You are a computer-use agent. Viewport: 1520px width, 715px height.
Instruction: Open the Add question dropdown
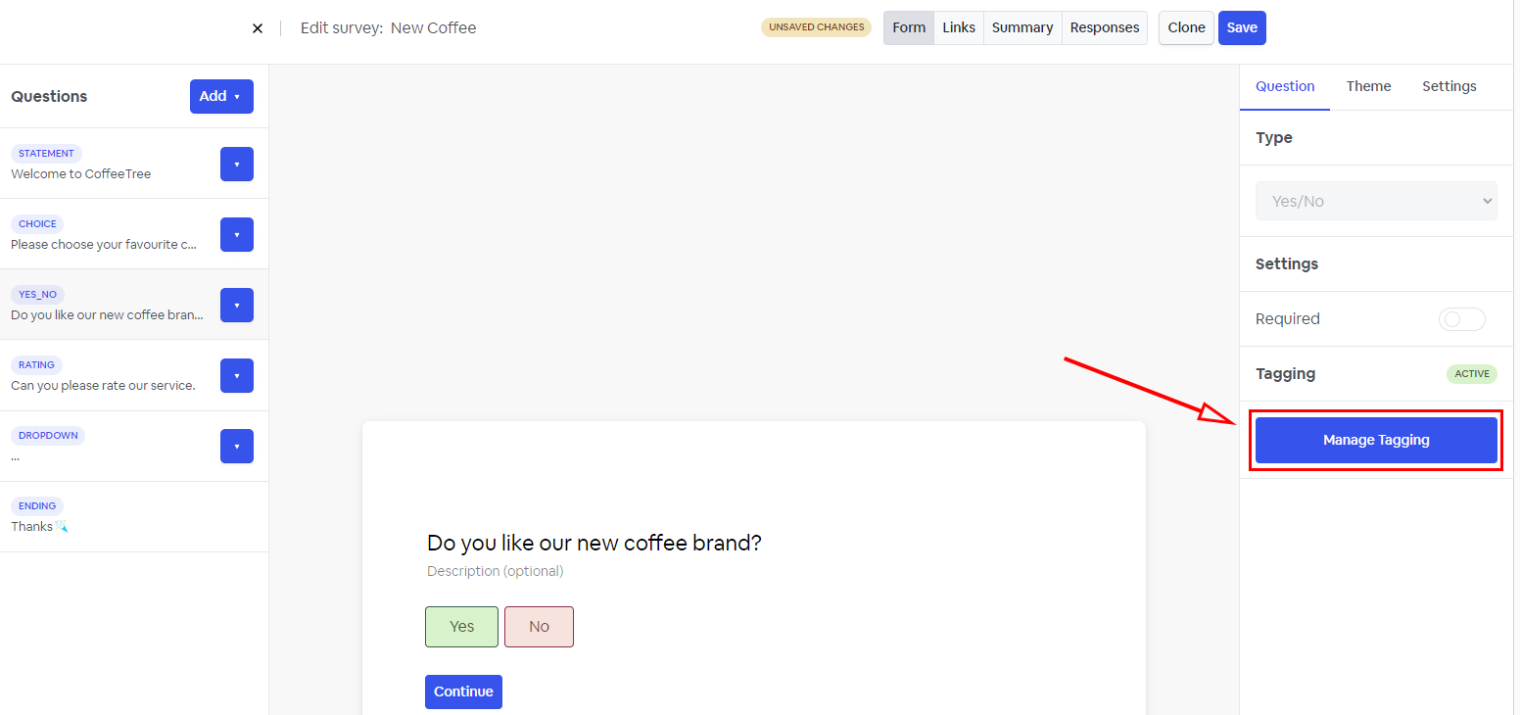(221, 96)
